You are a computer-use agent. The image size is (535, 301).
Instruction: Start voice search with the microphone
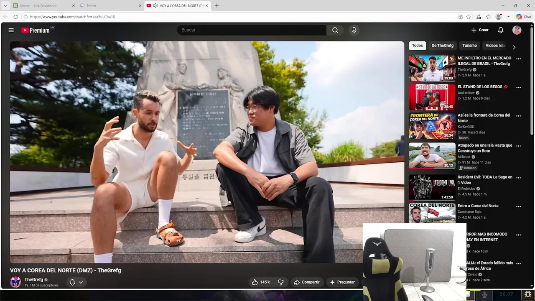pos(354,30)
